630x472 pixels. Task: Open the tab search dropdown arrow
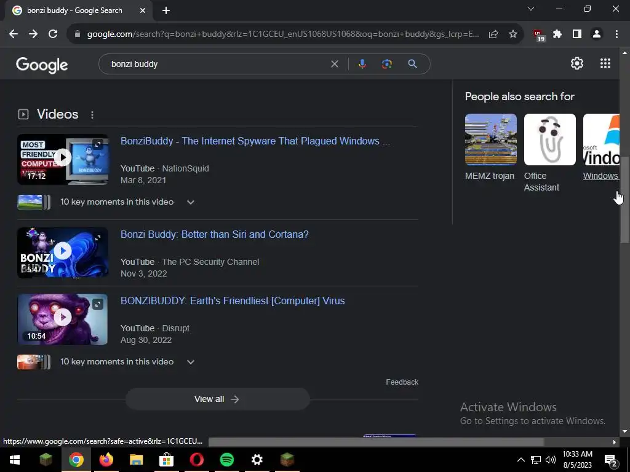point(531,9)
